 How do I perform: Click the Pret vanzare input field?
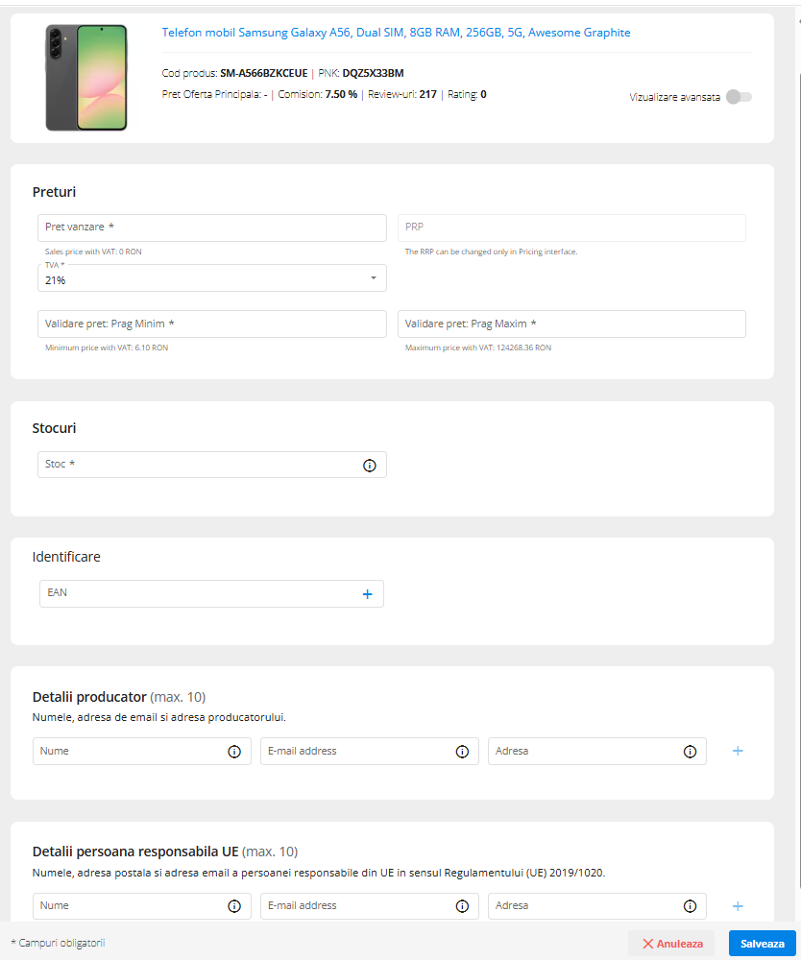(211, 228)
